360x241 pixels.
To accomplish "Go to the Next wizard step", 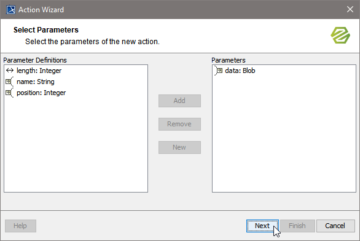I will [262, 226].
